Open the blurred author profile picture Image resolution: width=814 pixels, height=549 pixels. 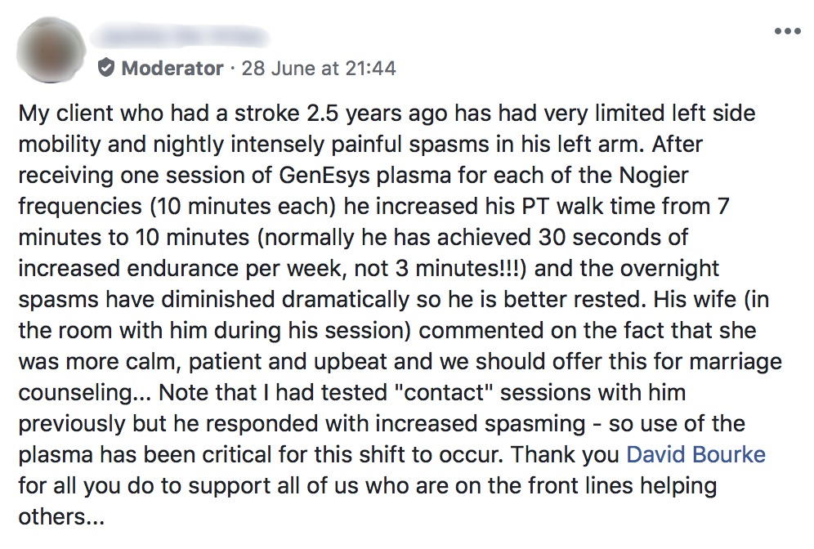point(50,50)
